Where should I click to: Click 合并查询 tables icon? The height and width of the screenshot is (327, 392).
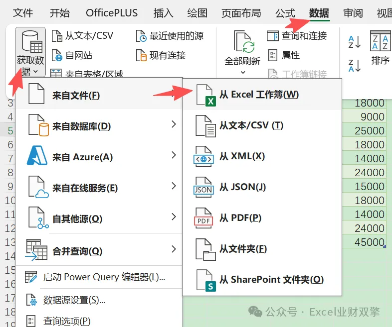click(x=36, y=250)
